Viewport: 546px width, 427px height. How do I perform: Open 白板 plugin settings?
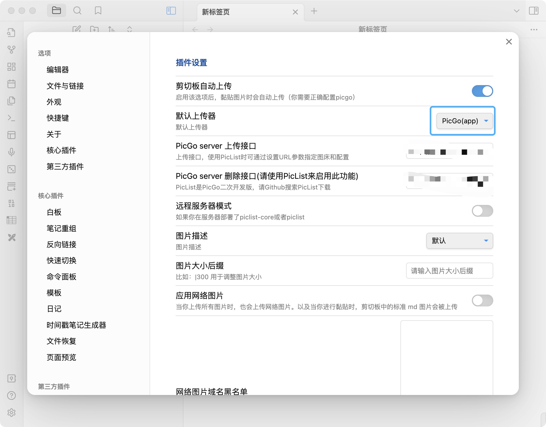(x=54, y=212)
